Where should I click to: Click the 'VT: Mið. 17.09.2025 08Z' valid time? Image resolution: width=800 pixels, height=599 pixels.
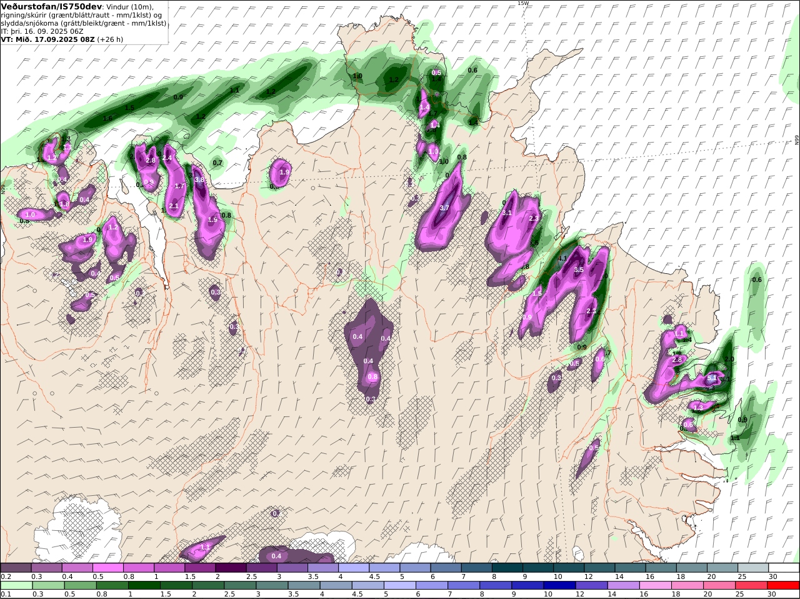(x=47, y=39)
